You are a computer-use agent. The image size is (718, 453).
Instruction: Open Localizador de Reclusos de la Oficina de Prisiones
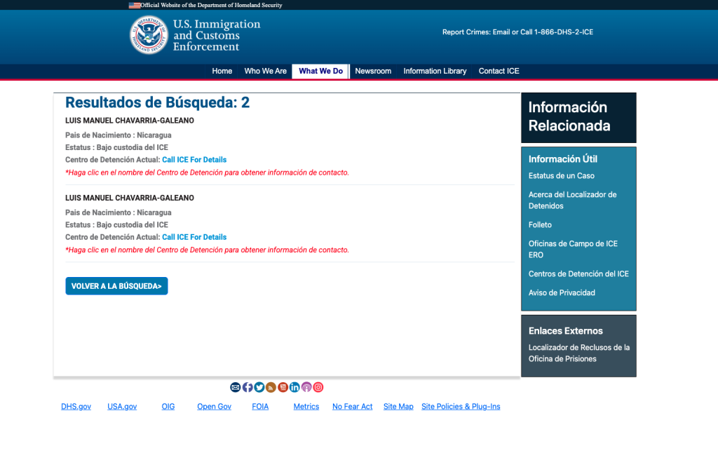pos(579,353)
